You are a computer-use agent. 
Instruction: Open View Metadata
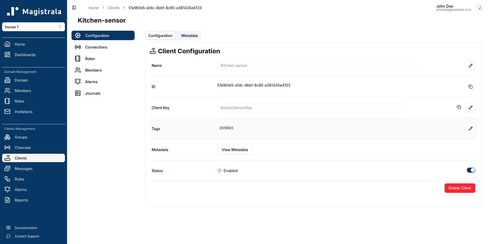[235, 150]
